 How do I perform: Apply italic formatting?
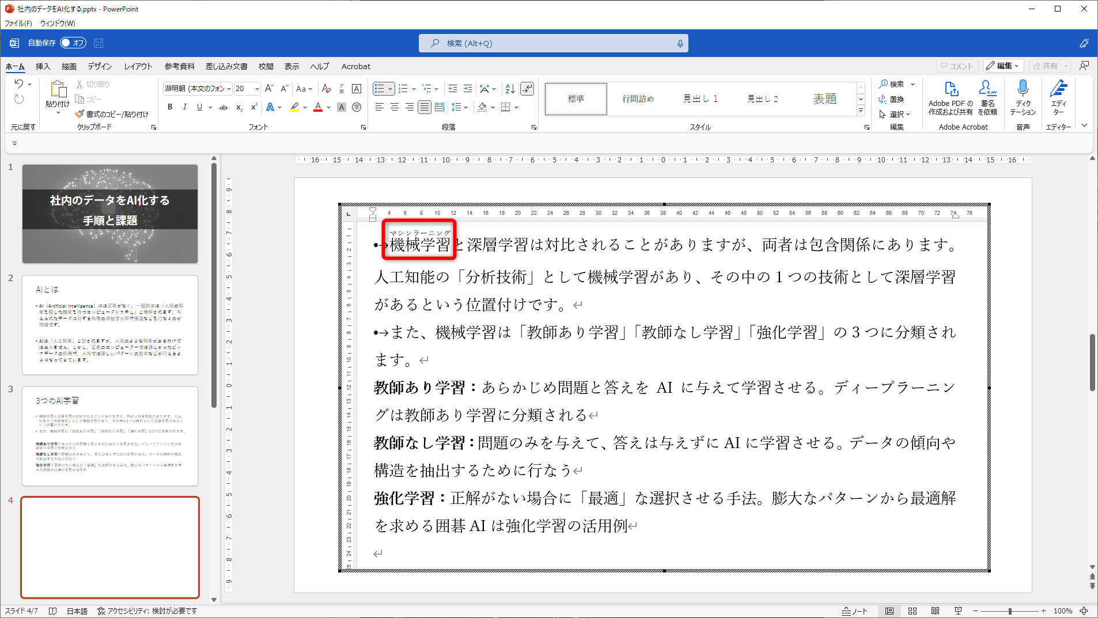(184, 107)
